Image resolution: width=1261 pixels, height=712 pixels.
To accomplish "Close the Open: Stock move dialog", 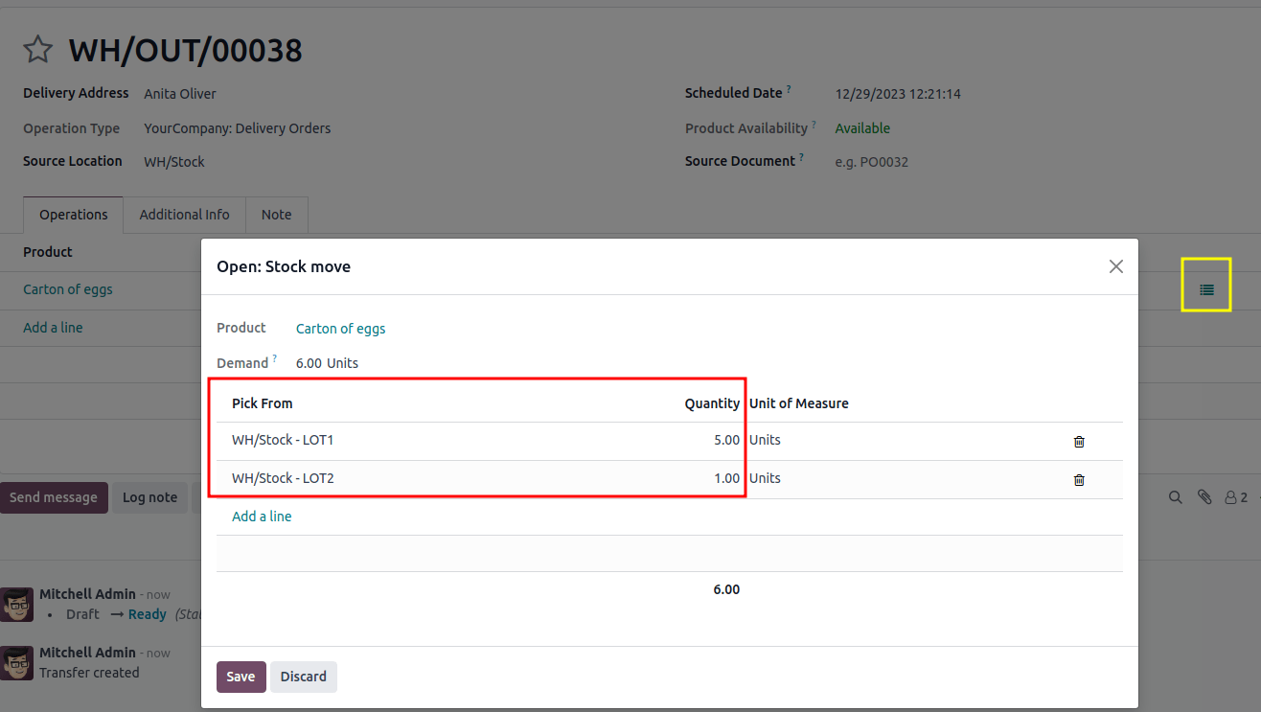I will 1115,266.
